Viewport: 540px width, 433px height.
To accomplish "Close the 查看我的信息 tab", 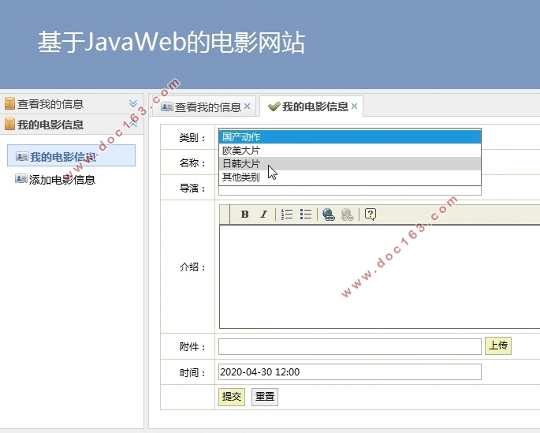I will tap(247, 106).
